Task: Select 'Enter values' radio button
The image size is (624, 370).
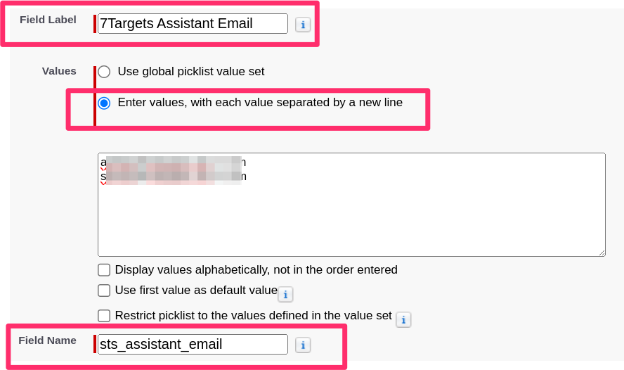Action: (x=105, y=103)
